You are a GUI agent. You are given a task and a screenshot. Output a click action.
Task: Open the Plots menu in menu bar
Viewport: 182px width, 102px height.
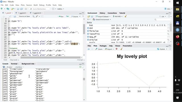(23, 5)
